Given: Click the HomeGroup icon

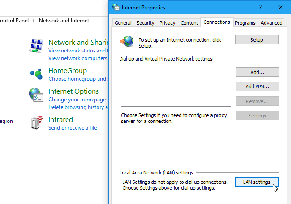Looking at the screenshot, I should 36,74.
